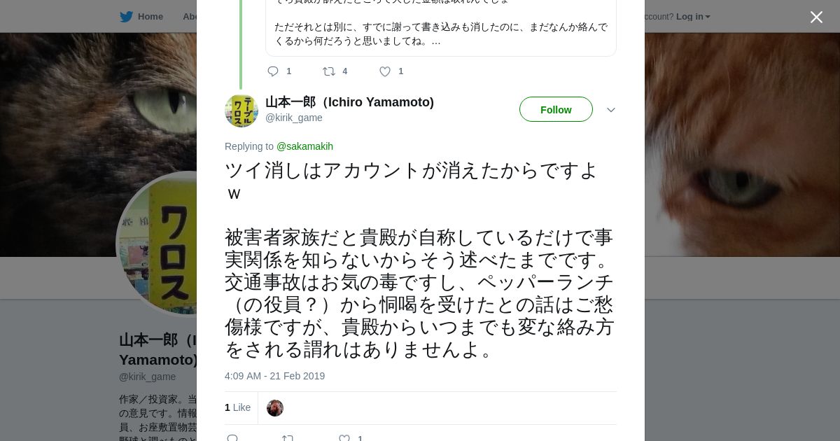
Task: Toggle Follow for Ichiro Yamamoto
Action: 556,110
